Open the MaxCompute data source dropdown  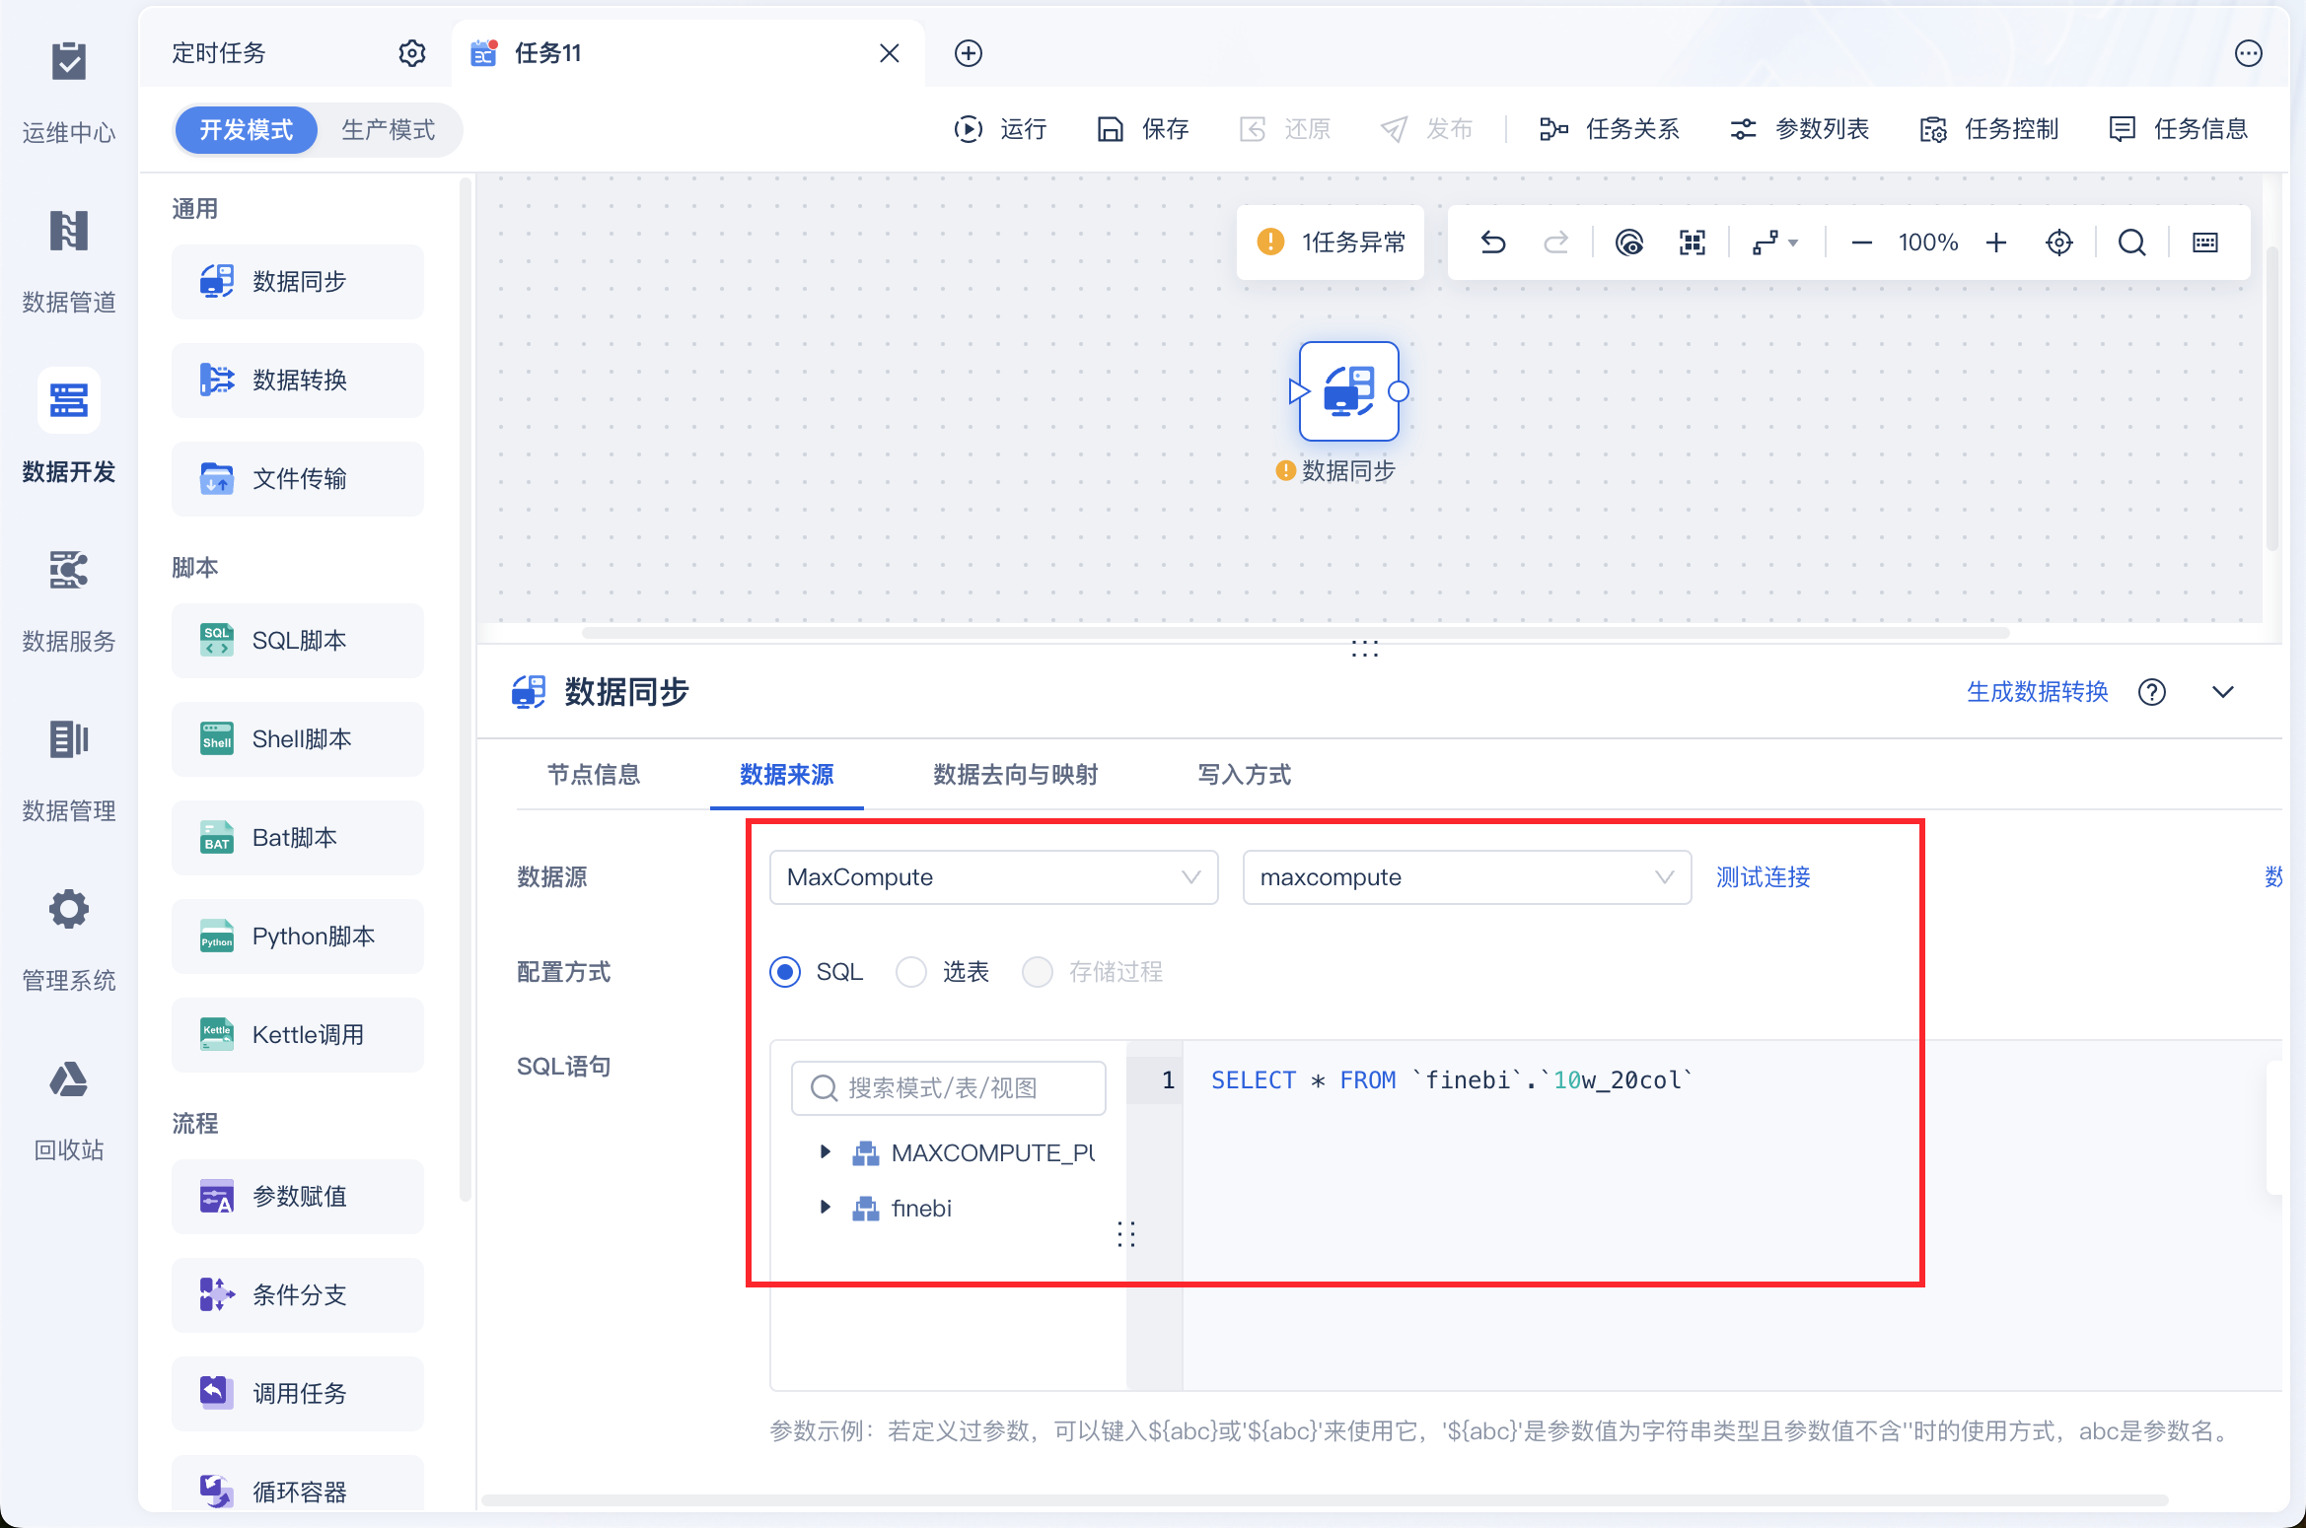coord(992,877)
